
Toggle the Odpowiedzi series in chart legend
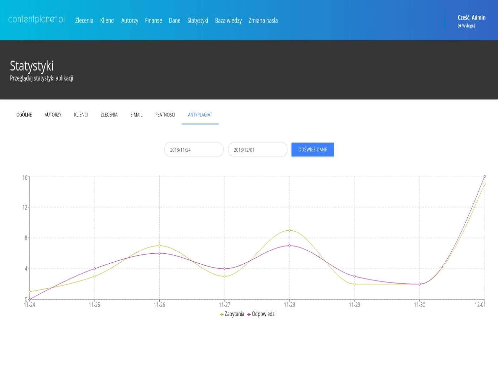pos(261,314)
